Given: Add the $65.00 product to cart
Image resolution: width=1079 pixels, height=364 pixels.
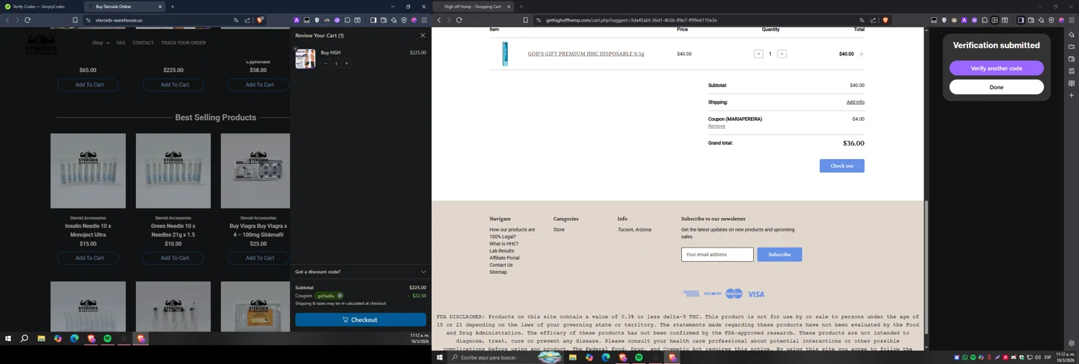Looking at the screenshot, I should tap(89, 85).
